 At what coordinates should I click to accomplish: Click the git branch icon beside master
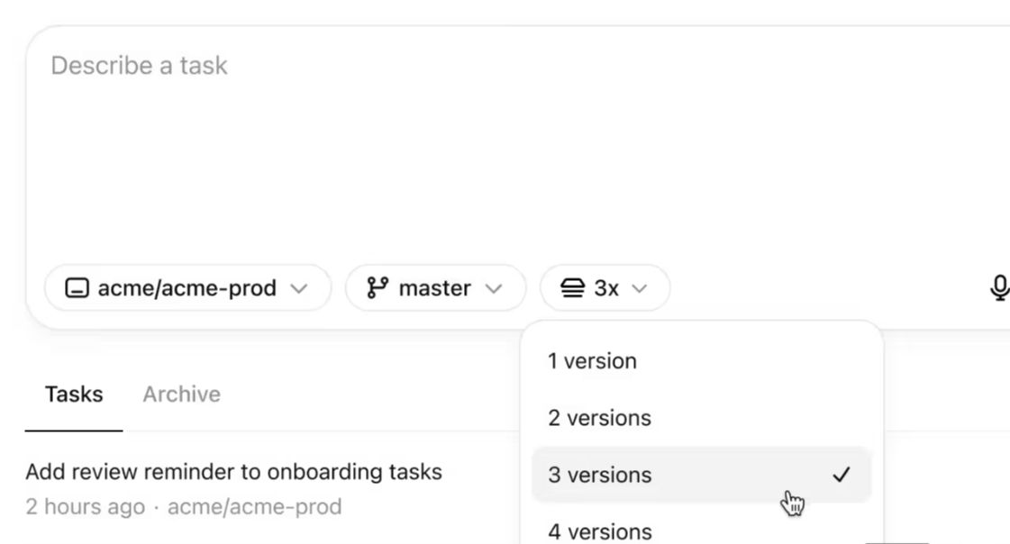[x=377, y=288]
